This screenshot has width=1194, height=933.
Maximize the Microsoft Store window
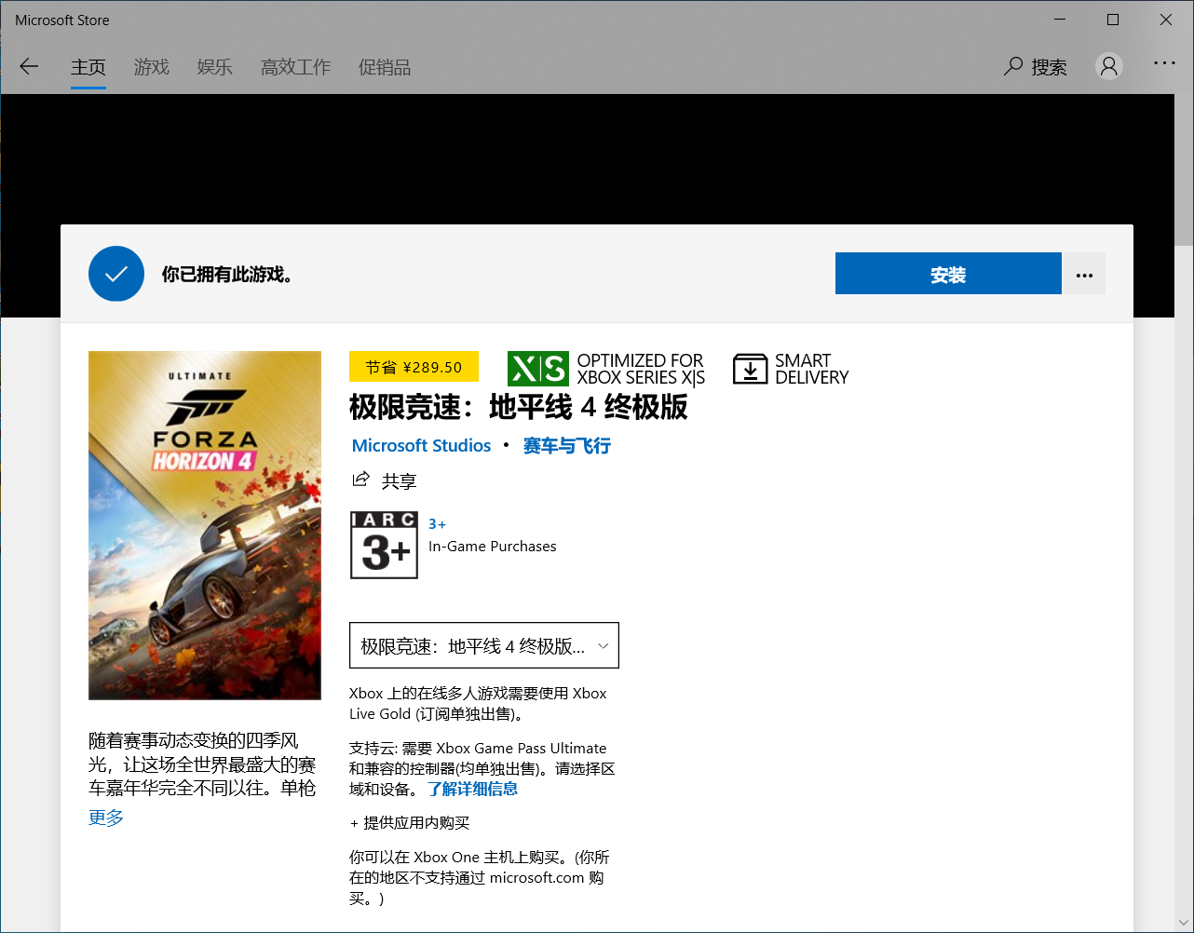tap(1113, 20)
